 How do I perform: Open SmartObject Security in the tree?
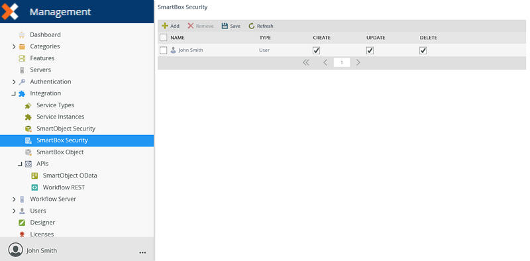point(66,129)
